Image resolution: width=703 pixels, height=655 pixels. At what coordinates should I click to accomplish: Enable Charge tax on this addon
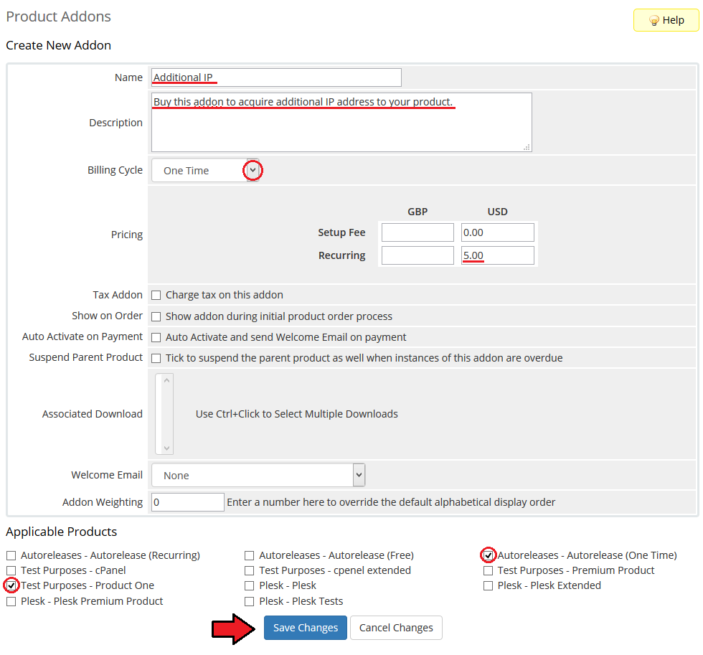pos(156,295)
